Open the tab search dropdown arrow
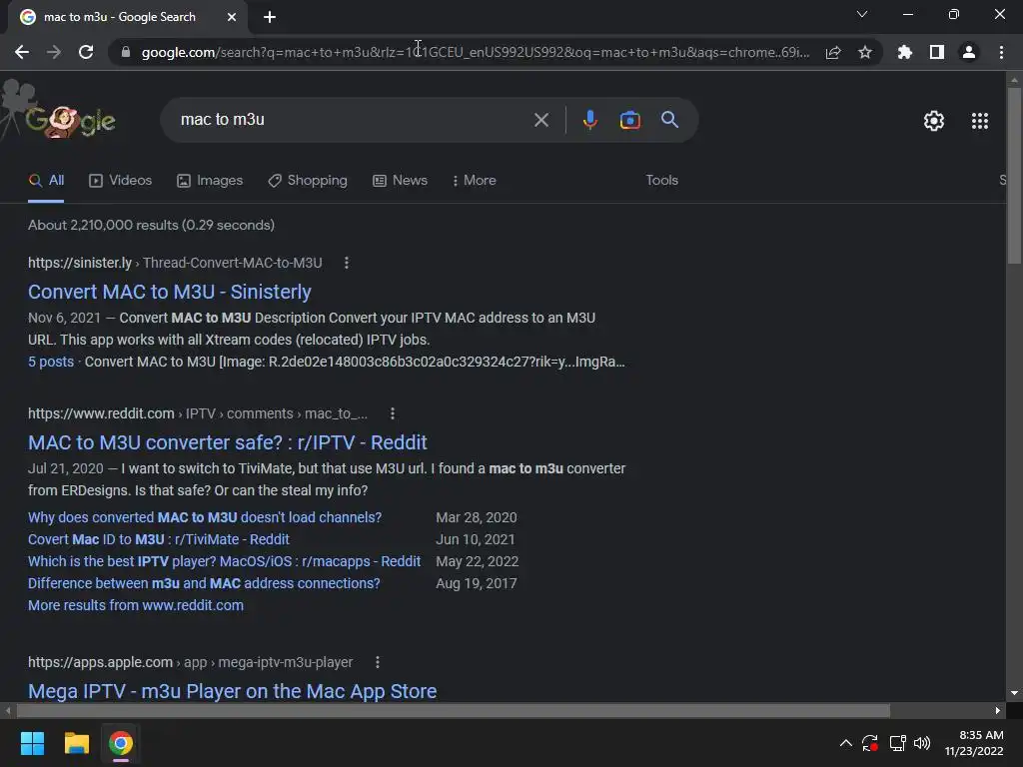The height and width of the screenshot is (767, 1023). pos(862,14)
